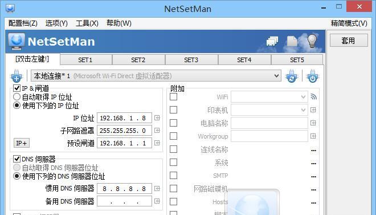Enable the WiFi checkbox
The height and width of the screenshot is (215, 376).
click(173, 97)
